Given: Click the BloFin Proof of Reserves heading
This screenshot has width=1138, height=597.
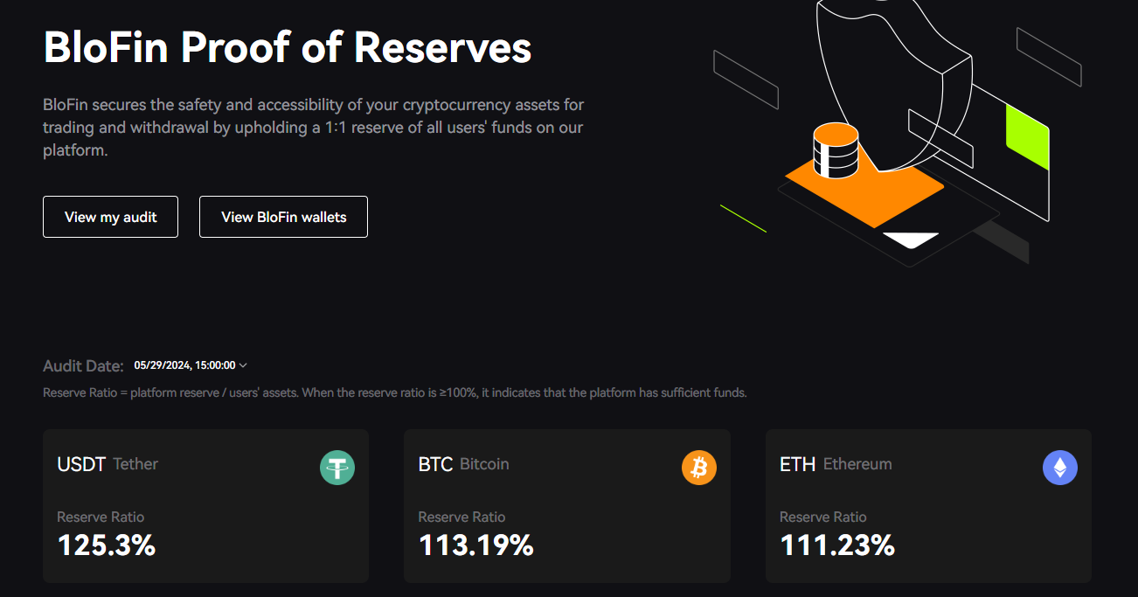Looking at the screenshot, I should point(288,47).
